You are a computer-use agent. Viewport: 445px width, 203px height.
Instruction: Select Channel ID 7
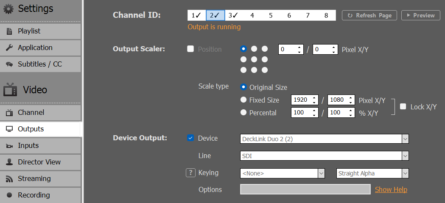(x=308, y=15)
